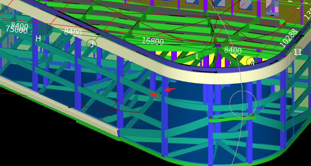Select grid label L
This screenshot has width=311, height=166.
click(x=198, y=57)
